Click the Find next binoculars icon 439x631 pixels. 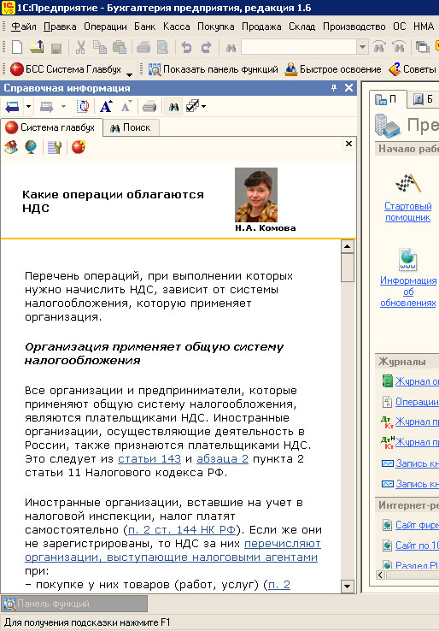379,48
